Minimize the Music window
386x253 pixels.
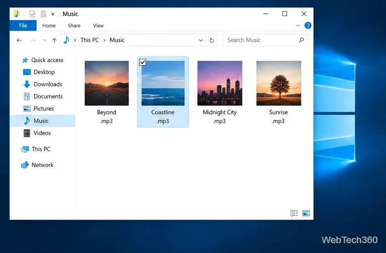click(x=266, y=14)
